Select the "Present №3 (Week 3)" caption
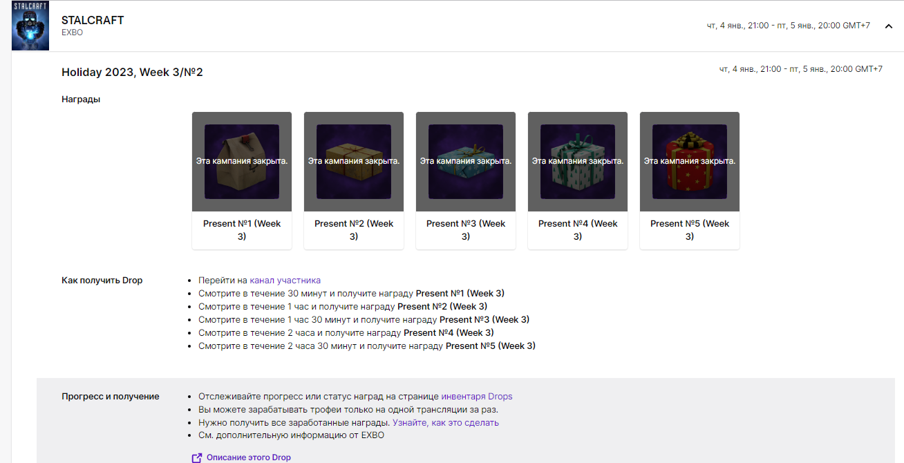Screen dimensions: 904x463 tap(466, 230)
